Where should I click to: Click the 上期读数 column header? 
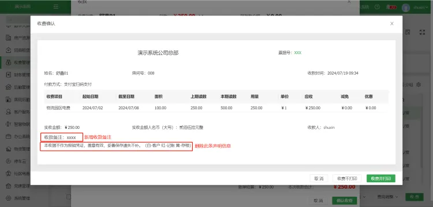click(x=199, y=97)
